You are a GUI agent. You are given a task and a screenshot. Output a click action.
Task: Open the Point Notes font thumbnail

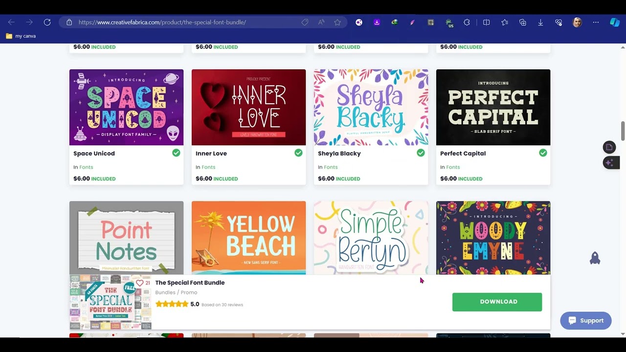coord(126,238)
